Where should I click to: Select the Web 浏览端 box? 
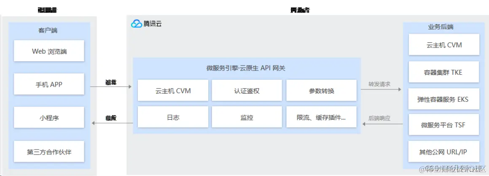pos(49,50)
